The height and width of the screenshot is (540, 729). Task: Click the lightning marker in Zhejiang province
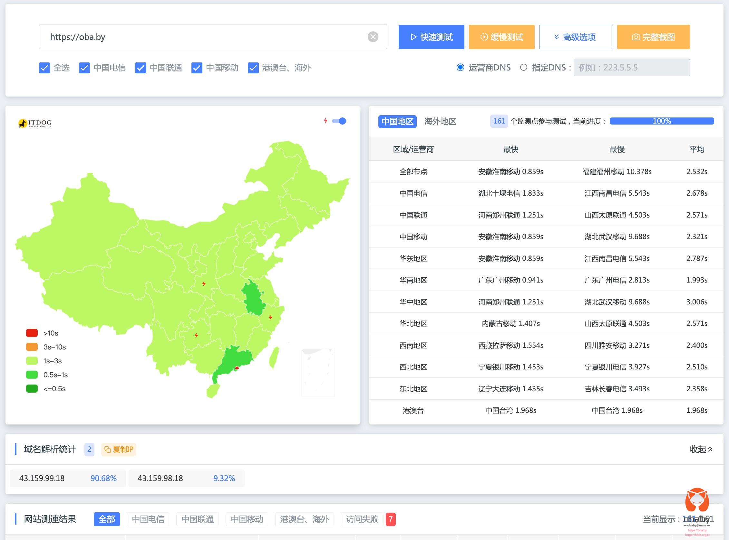click(270, 317)
